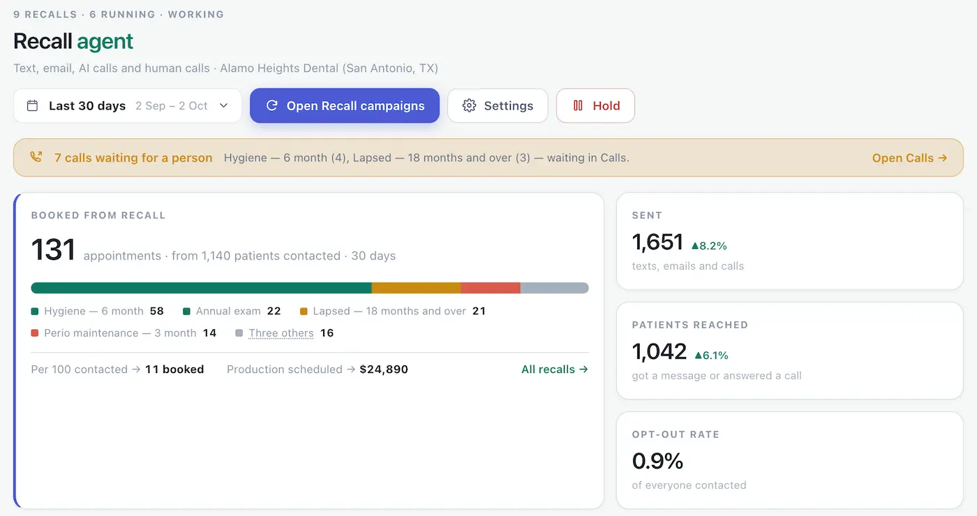Image resolution: width=977 pixels, height=516 pixels.
Task: Open Recall campaigns
Action: (x=345, y=105)
